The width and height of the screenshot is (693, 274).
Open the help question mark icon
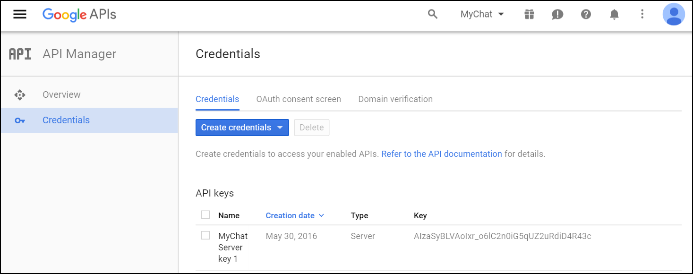[586, 14]
